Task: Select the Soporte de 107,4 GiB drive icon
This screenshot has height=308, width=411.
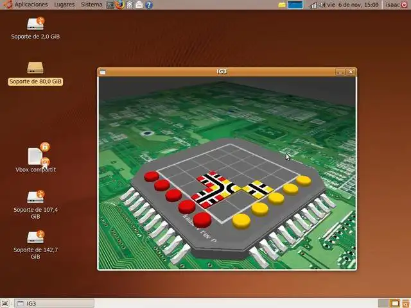Action: tap(36, 197)
